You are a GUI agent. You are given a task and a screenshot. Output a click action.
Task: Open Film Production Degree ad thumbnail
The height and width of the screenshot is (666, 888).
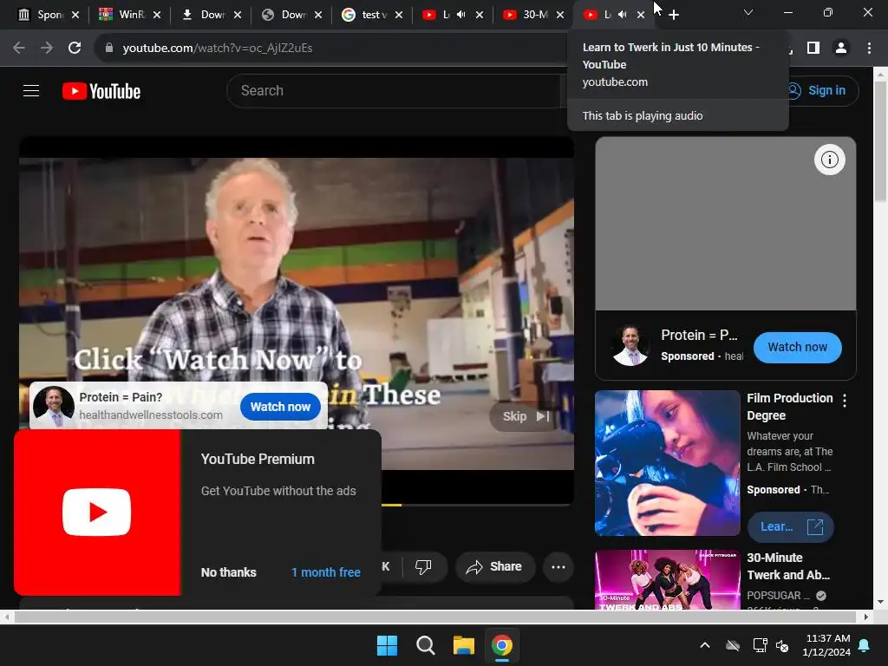(x=667, y=463)
